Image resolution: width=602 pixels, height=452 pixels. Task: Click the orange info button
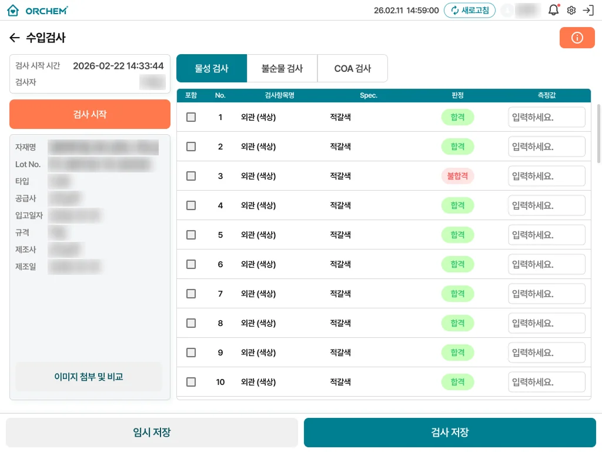point(577,38)
